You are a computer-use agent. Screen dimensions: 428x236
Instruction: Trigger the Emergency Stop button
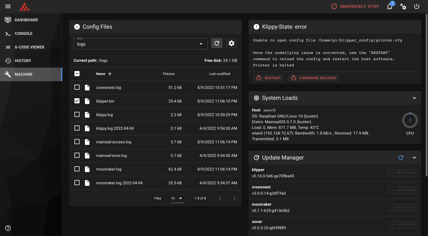[355, 6]
